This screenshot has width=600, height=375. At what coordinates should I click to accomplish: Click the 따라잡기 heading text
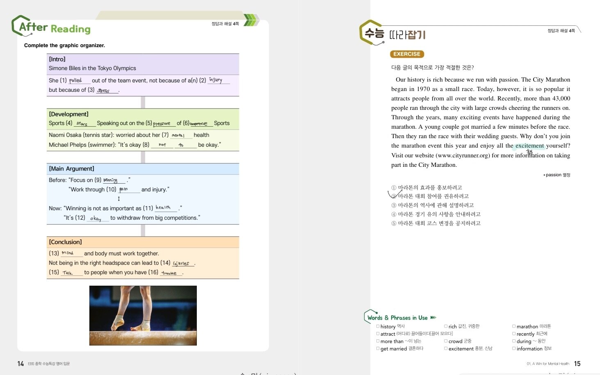(407, 35)
